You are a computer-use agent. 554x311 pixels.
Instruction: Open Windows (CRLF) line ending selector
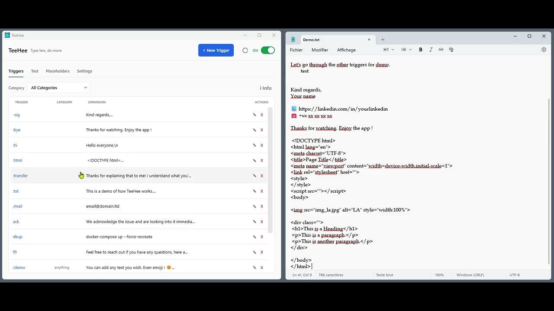(x=470, y=275)
